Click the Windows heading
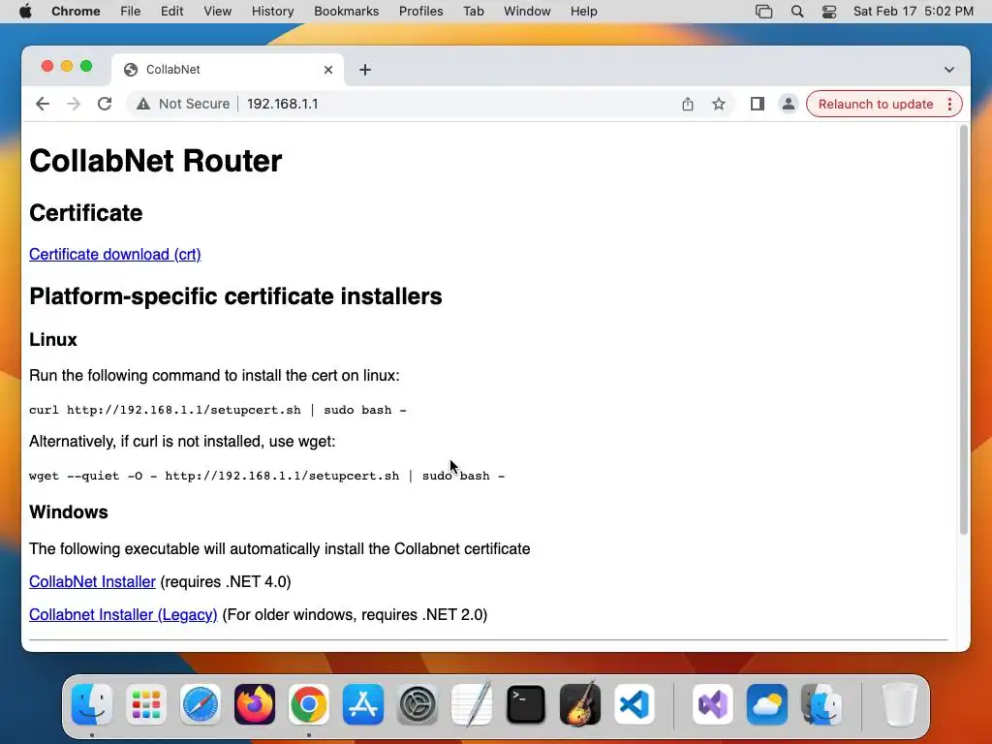This screenshot has height=744, width=992. [x=69, y=511]
